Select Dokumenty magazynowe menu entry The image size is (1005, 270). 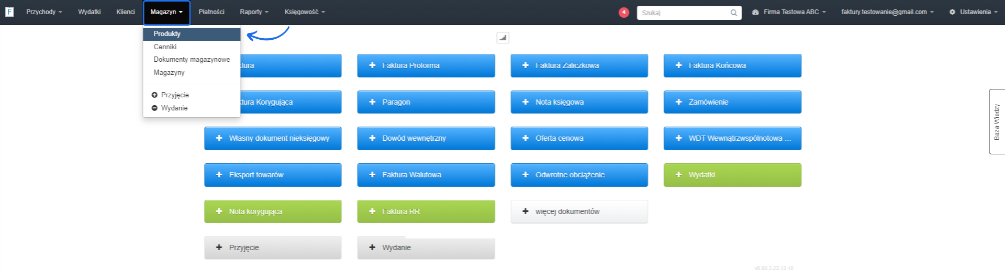[x=192, y=60]
